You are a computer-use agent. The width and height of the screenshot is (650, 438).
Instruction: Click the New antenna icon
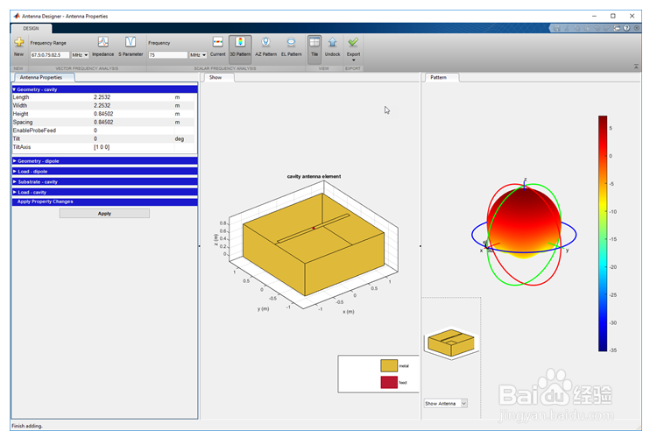[x=19, y=42]
